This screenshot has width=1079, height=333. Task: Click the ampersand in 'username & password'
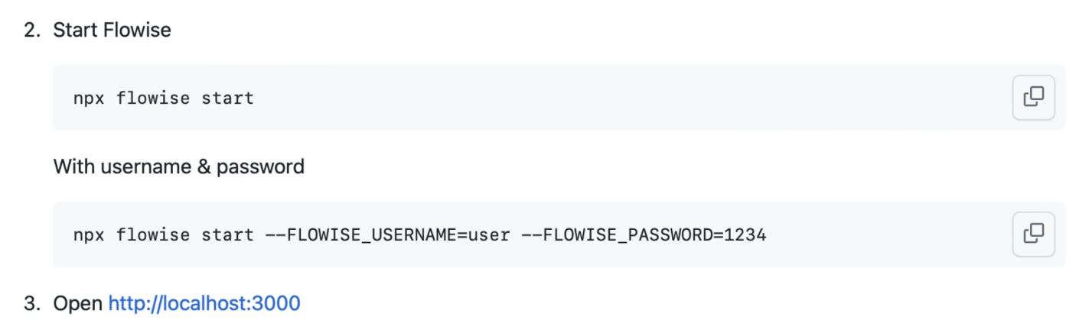point(204,166)
